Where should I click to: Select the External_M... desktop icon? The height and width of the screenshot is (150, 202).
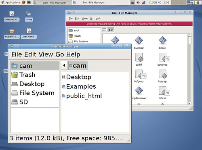click(x=12, y=16)
